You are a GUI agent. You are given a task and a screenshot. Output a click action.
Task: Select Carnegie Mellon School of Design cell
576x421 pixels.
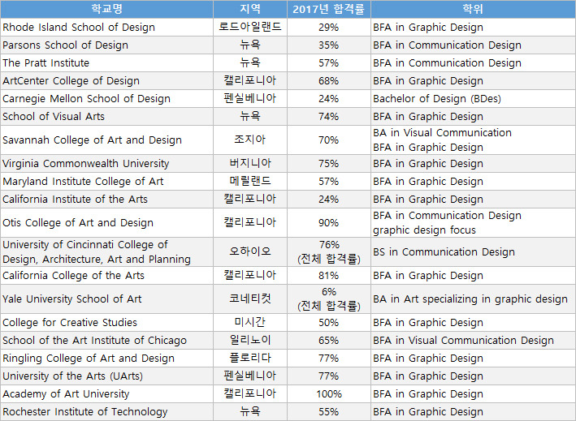[x=106, y=99]
